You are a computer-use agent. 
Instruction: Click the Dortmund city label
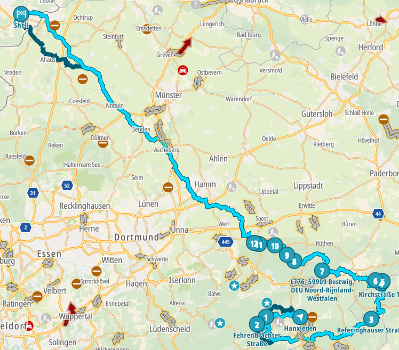pos(137,237)
